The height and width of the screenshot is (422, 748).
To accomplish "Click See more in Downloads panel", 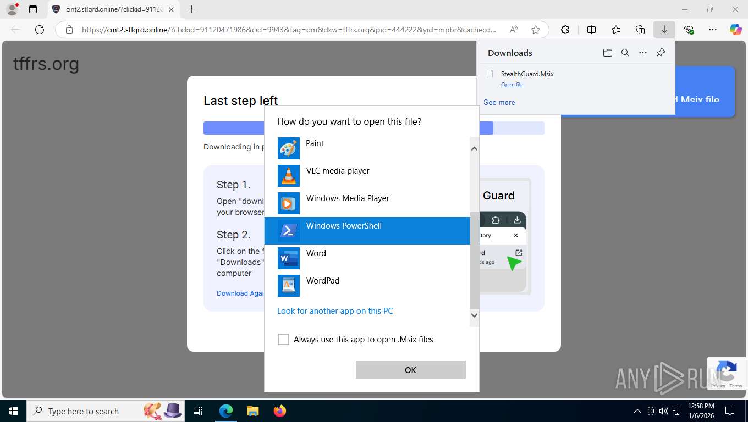I will pos(499,102).
